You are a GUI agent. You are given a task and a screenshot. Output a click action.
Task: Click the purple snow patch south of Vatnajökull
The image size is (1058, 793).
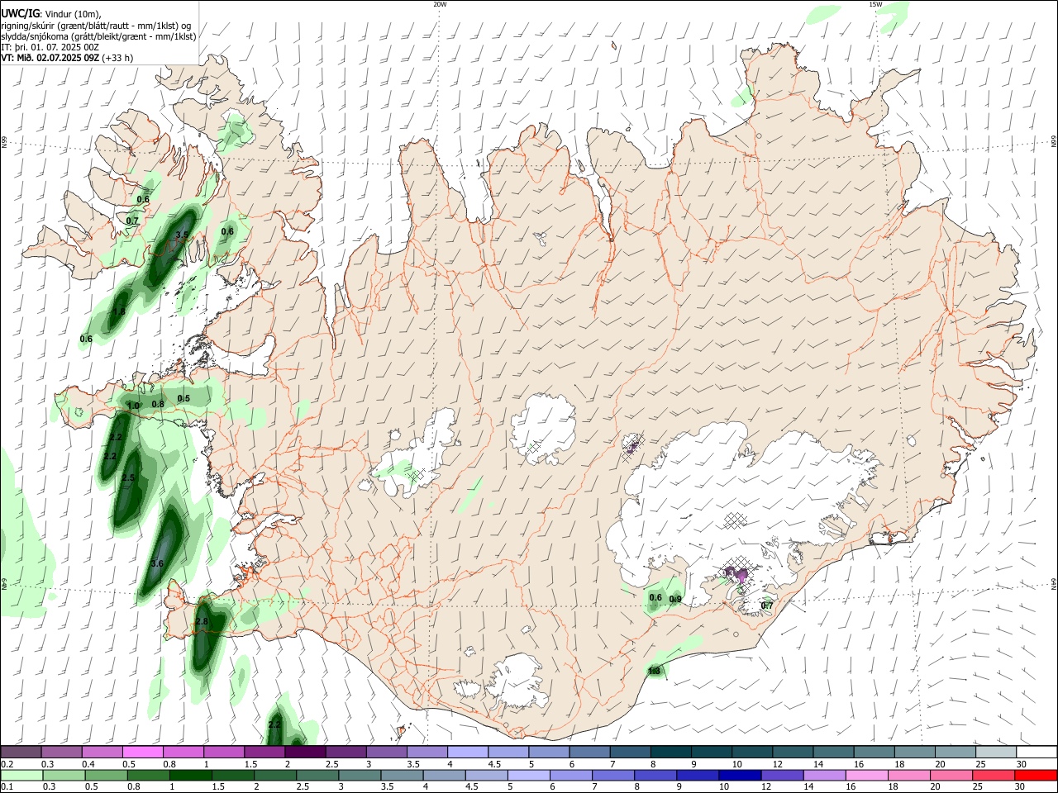coord(736,573)
